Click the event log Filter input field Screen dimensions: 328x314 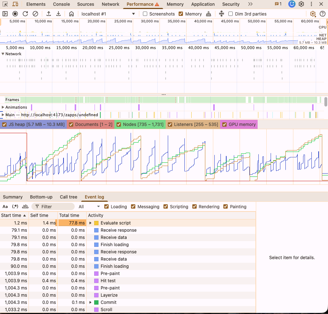tap(53, 207)
